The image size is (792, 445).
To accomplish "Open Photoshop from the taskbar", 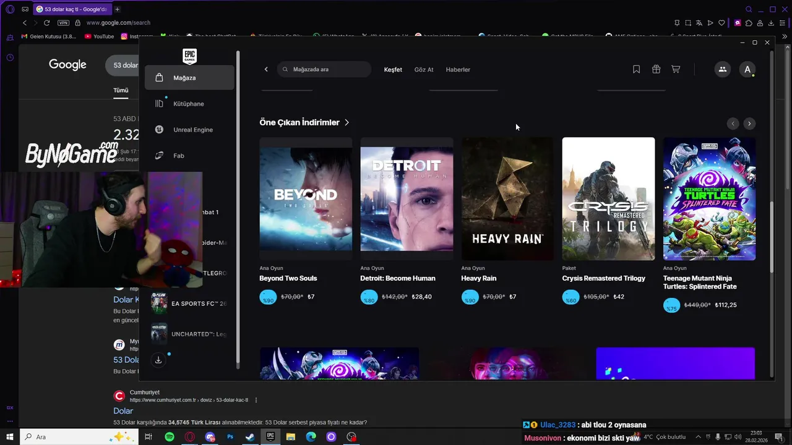I will 230,437.
